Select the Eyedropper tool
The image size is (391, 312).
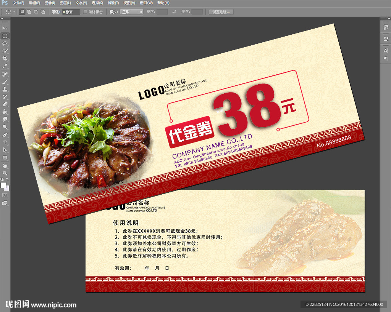[5, 66]
